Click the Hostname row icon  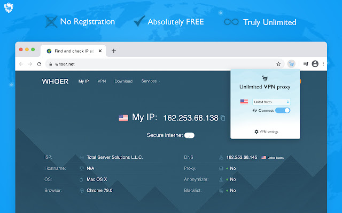pos(82,168)
